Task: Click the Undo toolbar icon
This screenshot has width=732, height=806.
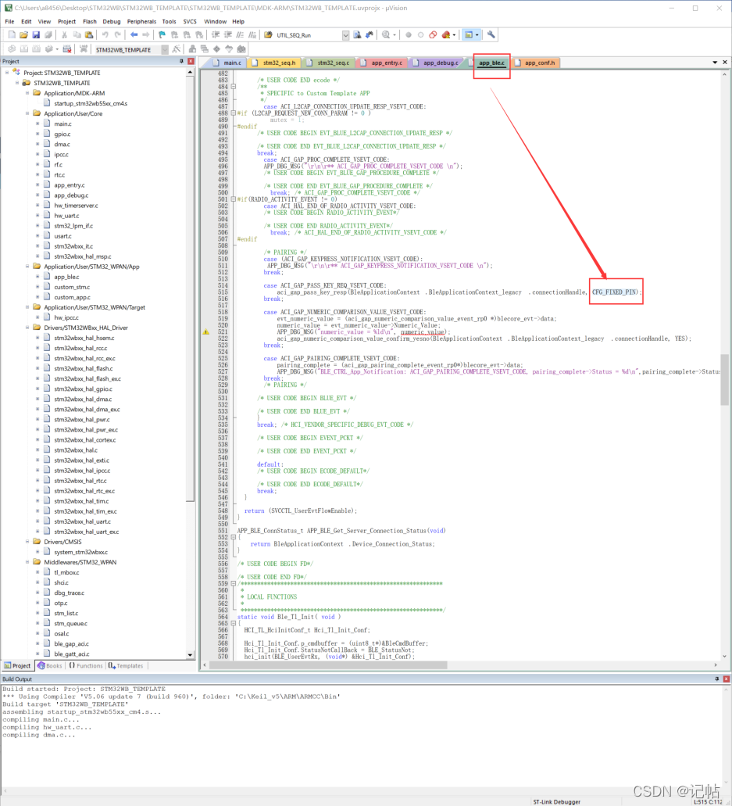Action: (x=105, y=35)
